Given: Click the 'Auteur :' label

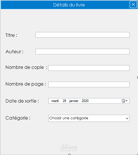Looking at the screenshot, I should click(x=14, y=52).
